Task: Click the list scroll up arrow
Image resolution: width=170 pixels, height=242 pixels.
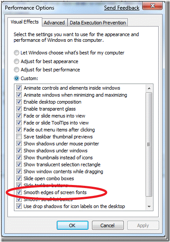Action: [149, 88]
